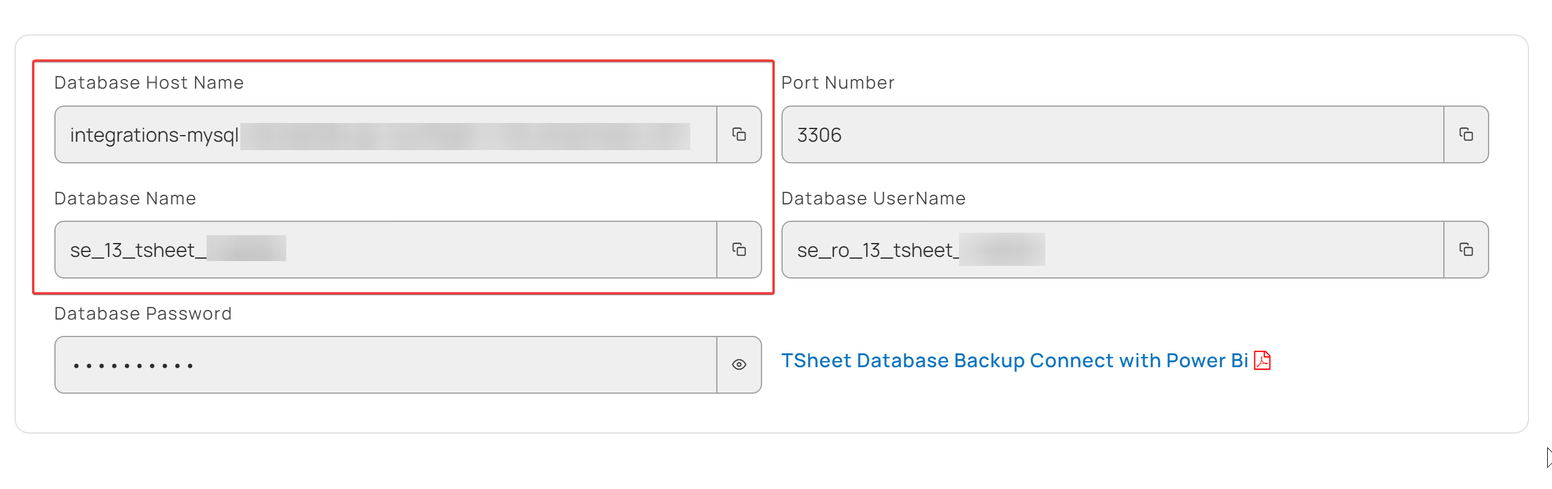The height and width of the screenshot is (489, 1552).
Task: Focus the Database Host Name field
Action: pyautogui.click(x=386, y=134)
